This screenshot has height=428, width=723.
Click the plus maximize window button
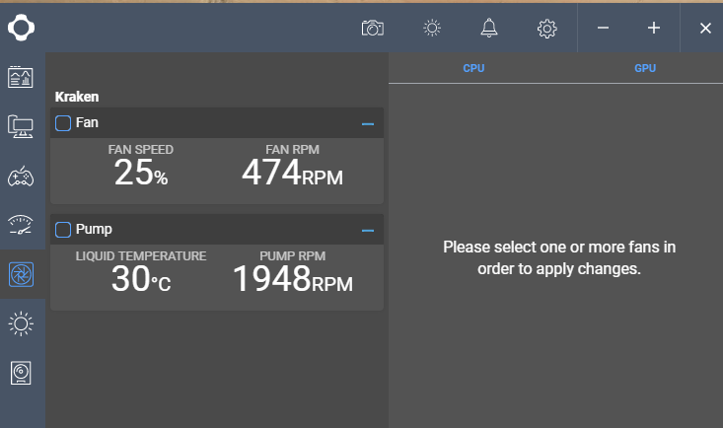653,28
